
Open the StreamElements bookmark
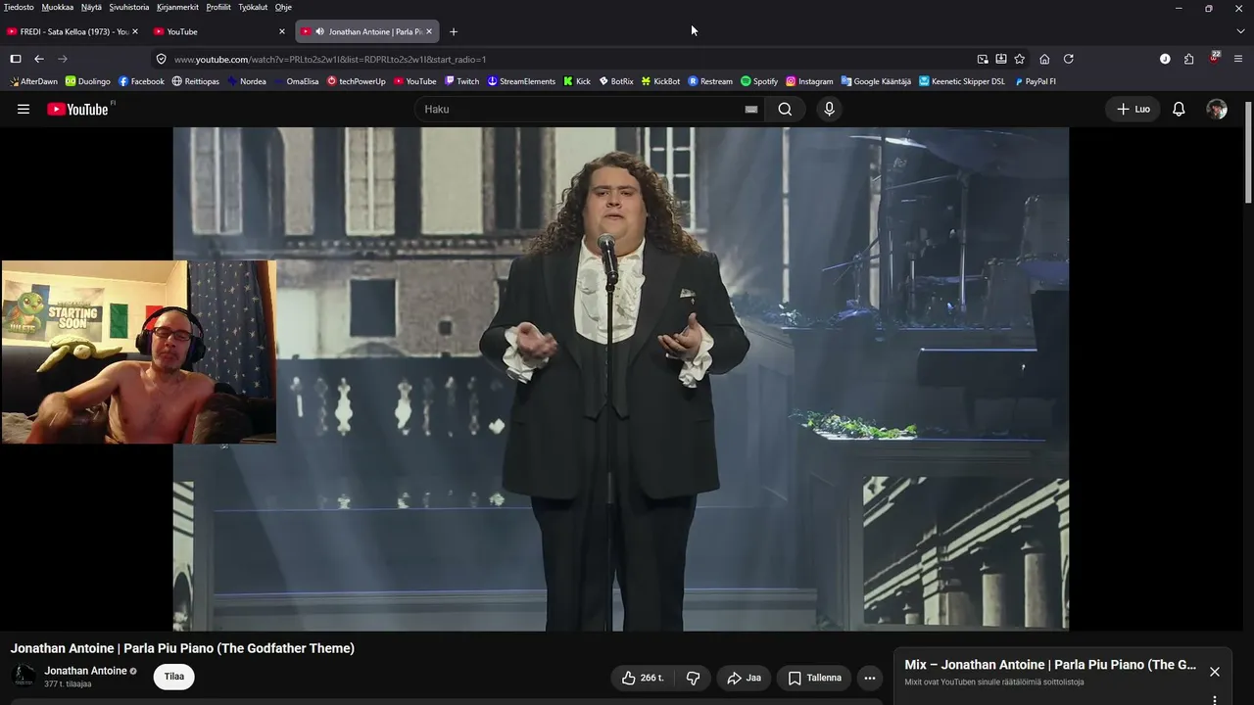click(521, 81)
